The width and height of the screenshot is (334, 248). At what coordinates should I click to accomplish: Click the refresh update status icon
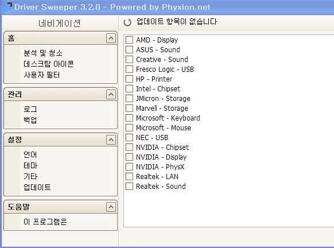coord(127,22)
